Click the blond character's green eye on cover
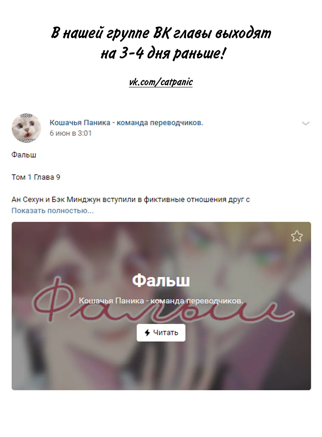Image resolution: width=322 pixels, height=437 pixels. 259,255
